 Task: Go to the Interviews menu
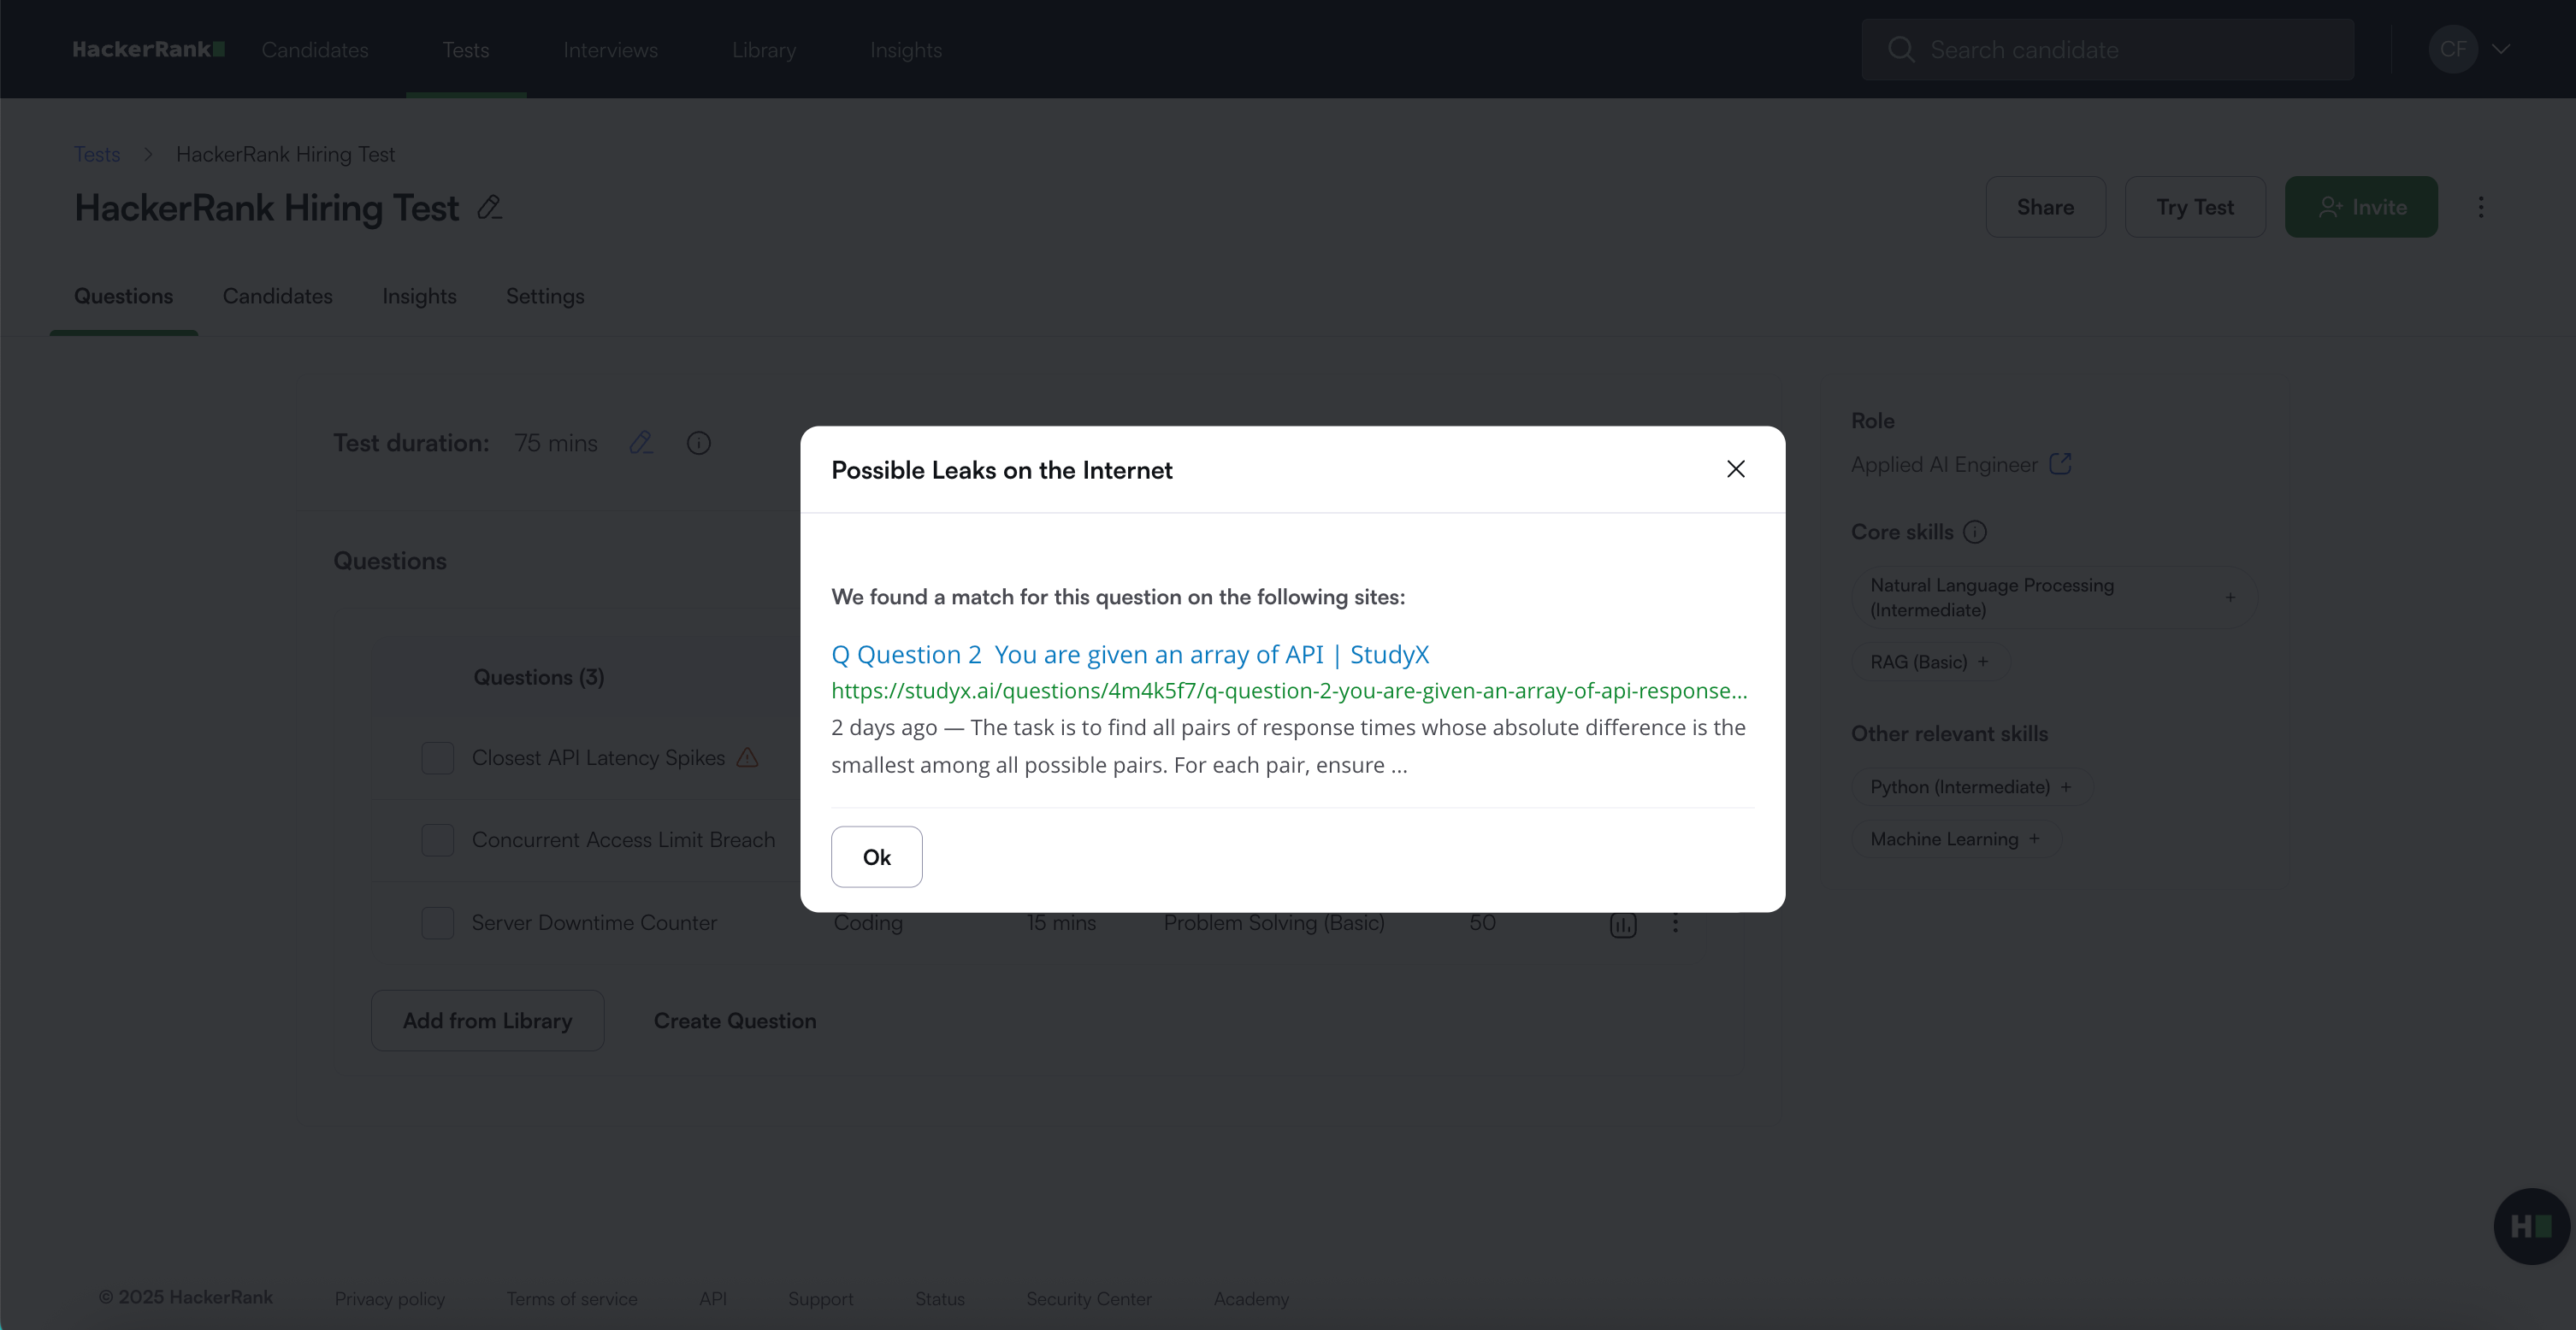click(x=610, y=50)
